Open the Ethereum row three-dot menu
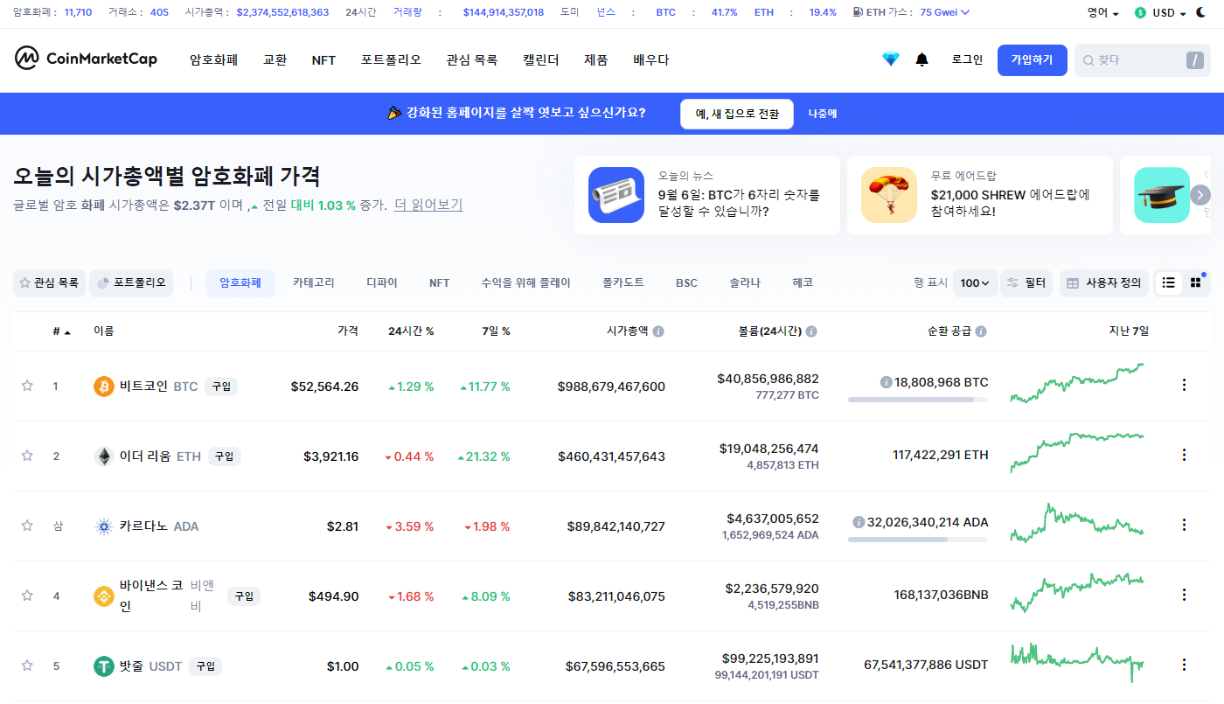 [1184, 455]
